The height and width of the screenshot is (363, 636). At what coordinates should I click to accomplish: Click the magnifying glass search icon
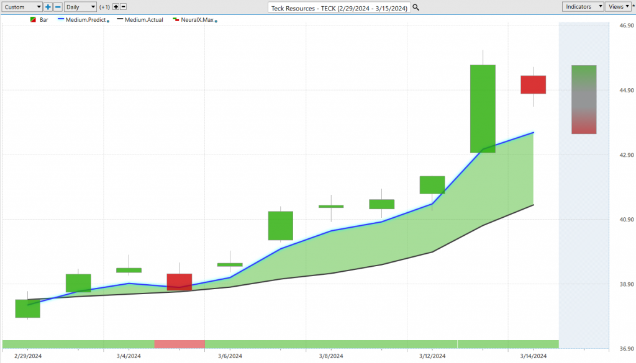click(x=416, y=7)
